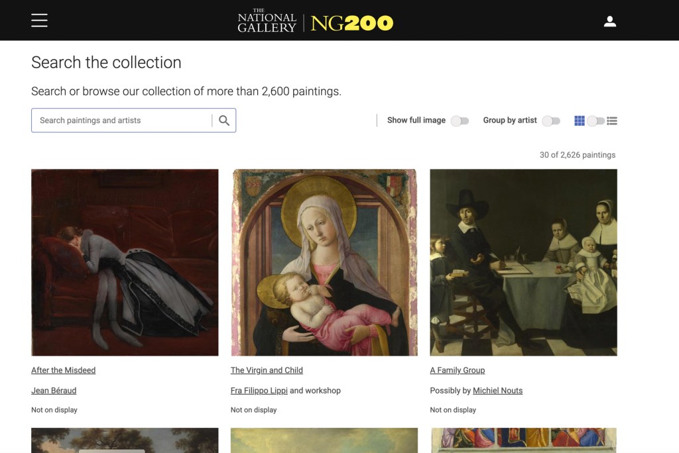
Task: Click the magnifying glass search icon
Action: pyautogui.click(x=224, y=121)
